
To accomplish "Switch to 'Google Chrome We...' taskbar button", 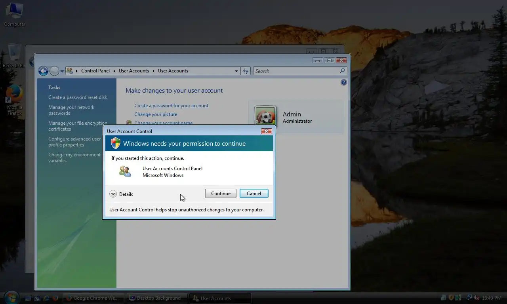I will [x=93, y=298].
